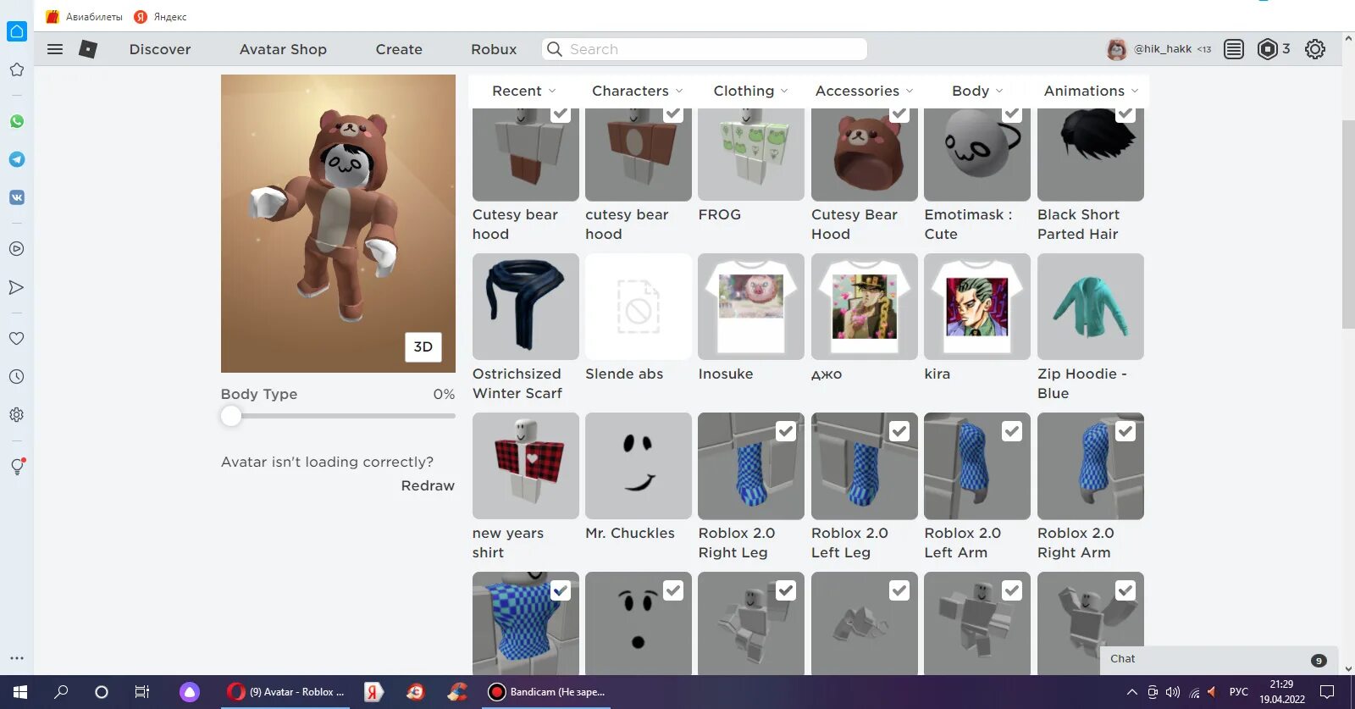Go to Discover page
Image resolution: width=1355 pixels, height=709 pixels.
point(160,49)
